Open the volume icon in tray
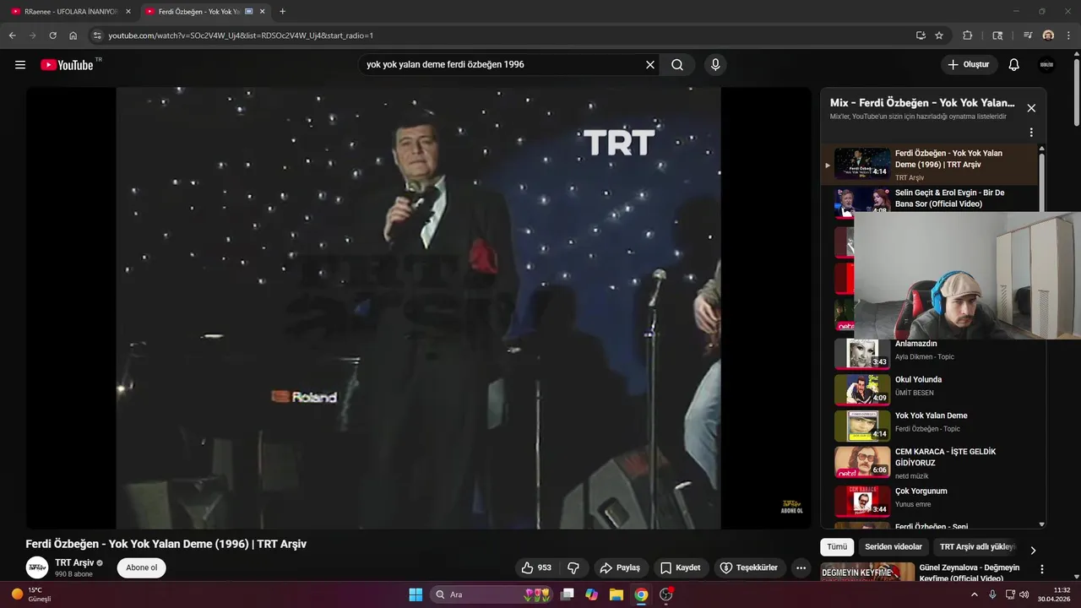The height and width of the screenshot is (608, 1081). pos(1024,594)
